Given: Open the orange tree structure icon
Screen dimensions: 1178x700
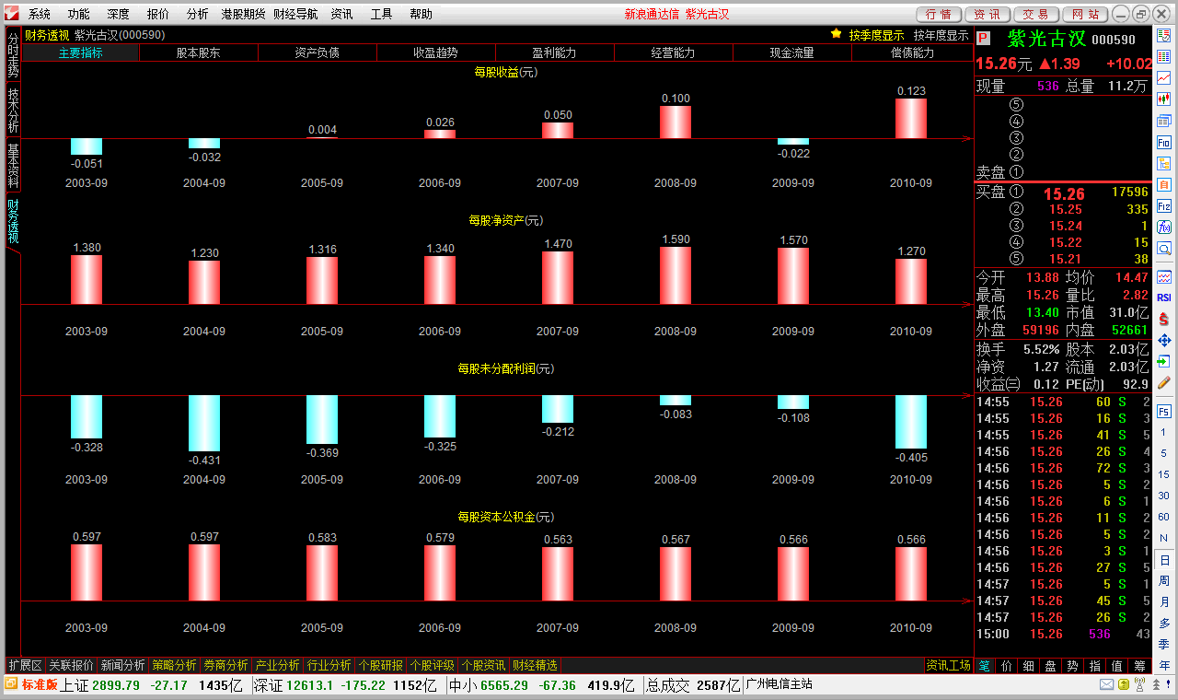Looking at the screenshot, I should pyautogui.click(x=1164, y=164).
